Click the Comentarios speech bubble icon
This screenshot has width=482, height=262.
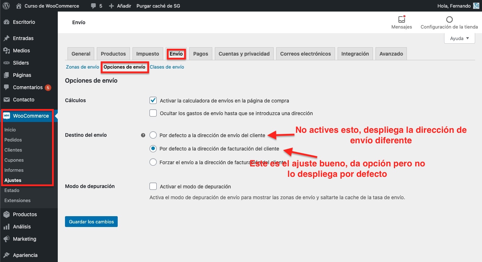click(x=6, y=87)
